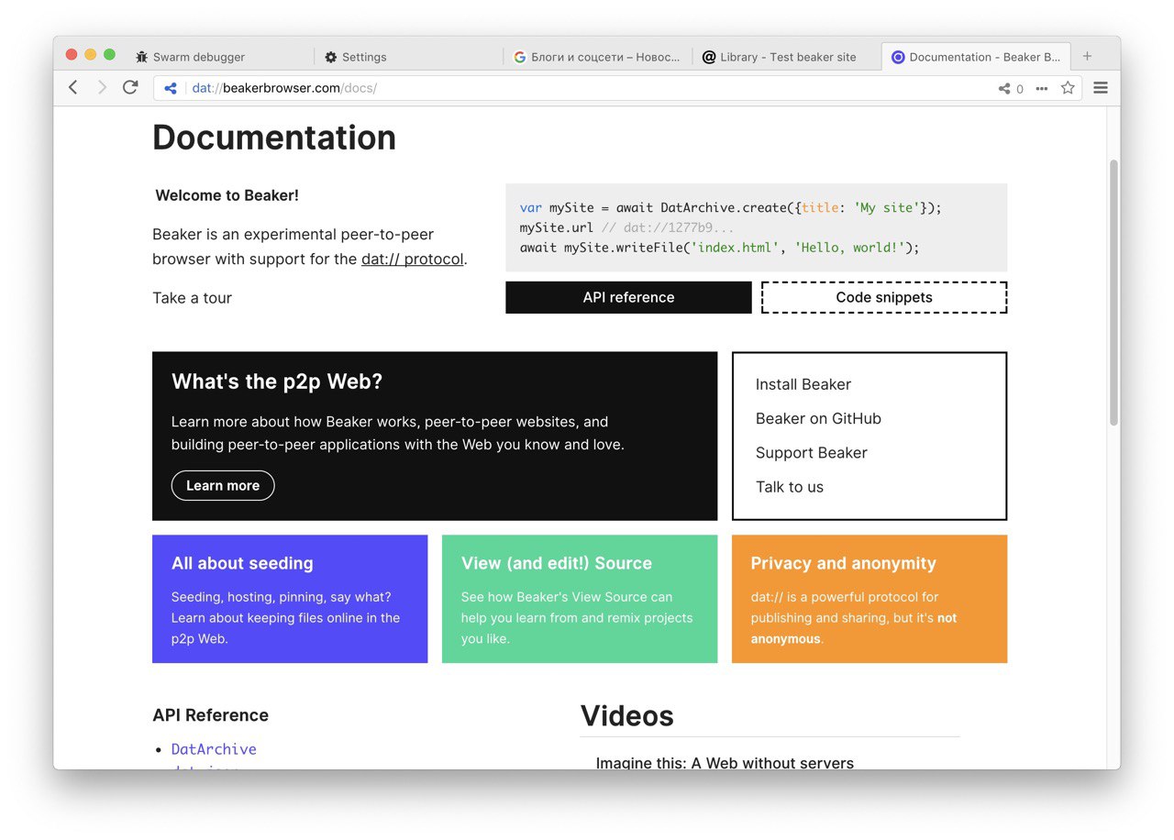Image resolution: width=1174 pixels, height=840 pixels.
Task: Click the peer count share icon
Action: click(1004, 89)
